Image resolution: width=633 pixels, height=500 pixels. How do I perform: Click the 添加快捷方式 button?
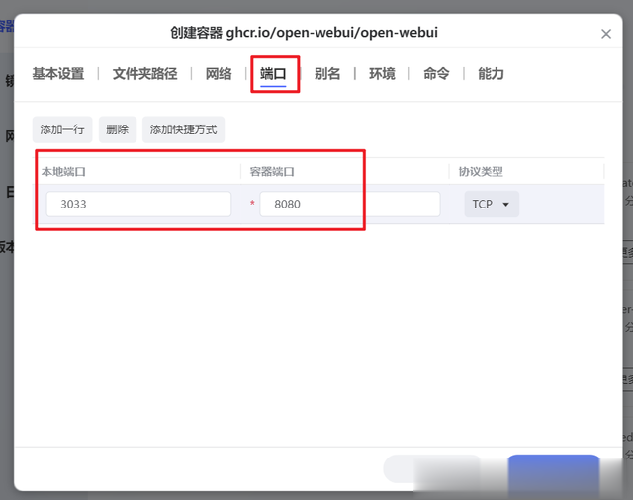(183, 129)
